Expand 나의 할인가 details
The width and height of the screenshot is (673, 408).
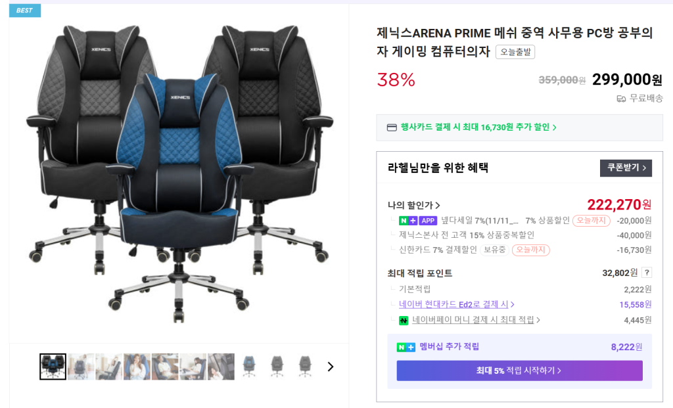[x=414, y=206]
